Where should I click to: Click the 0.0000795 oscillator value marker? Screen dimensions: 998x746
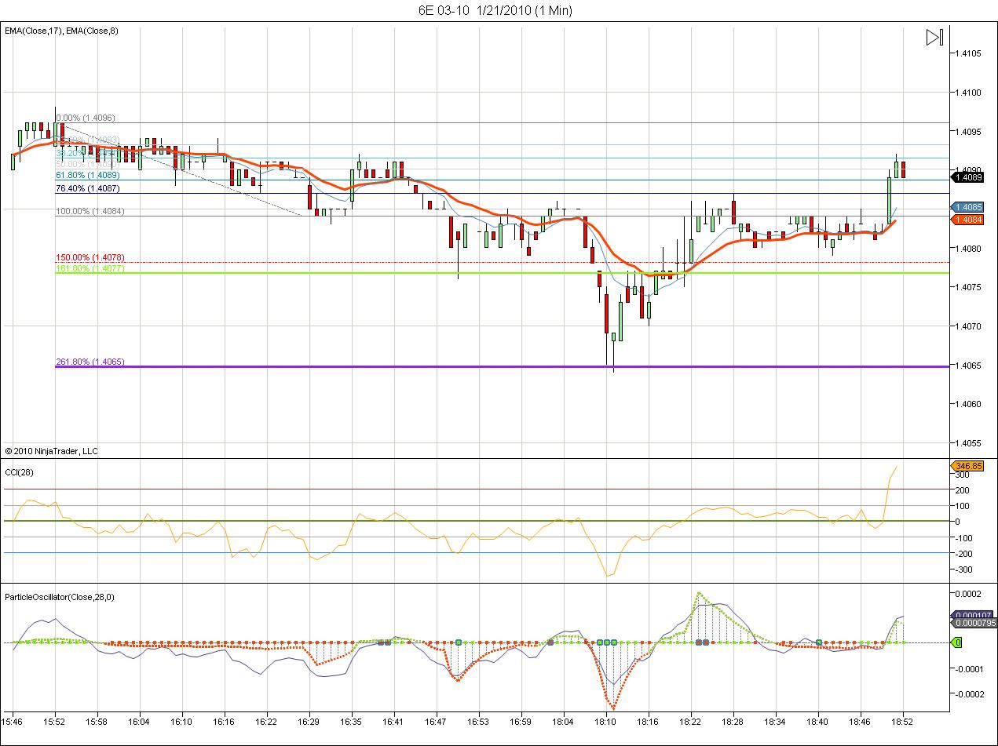point(972,624)
